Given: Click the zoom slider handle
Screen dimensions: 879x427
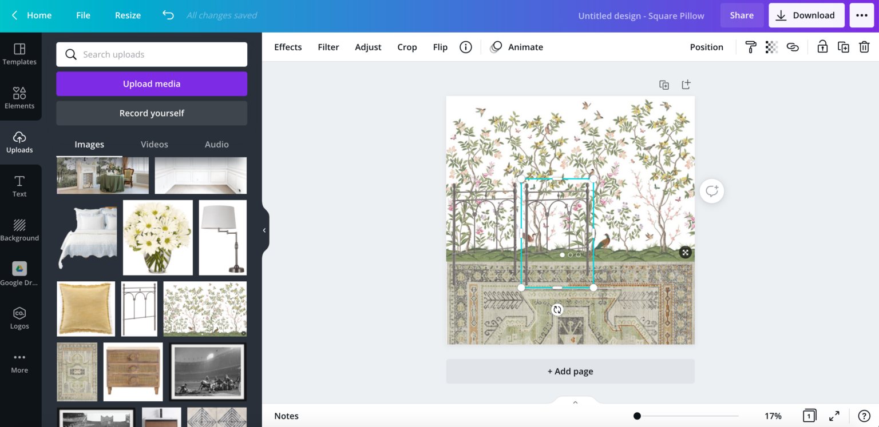Looking at the screenshot, I should coord(637,416).
